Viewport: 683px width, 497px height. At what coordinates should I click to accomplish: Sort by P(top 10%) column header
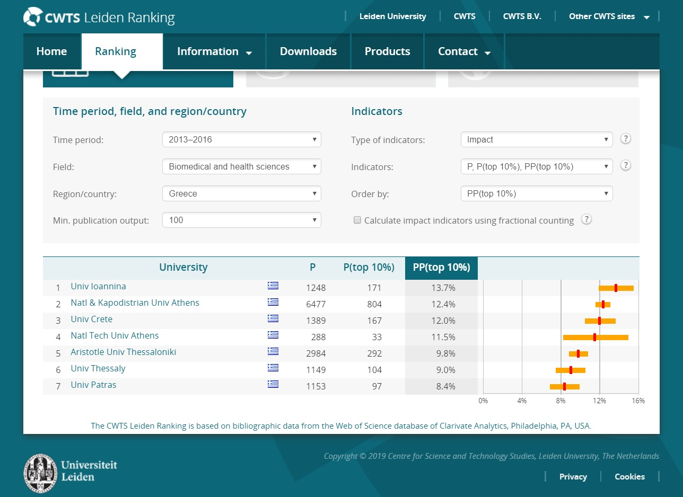[x=369, y=268]
